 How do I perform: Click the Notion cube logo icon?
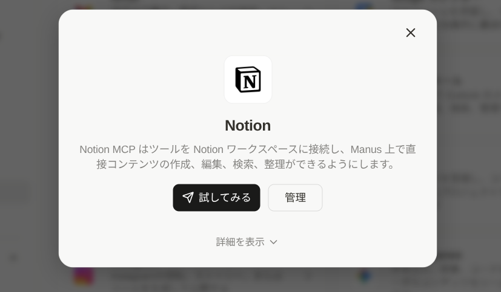[x=248, y=79]
